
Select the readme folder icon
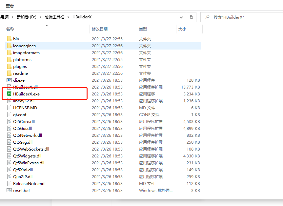9,73
